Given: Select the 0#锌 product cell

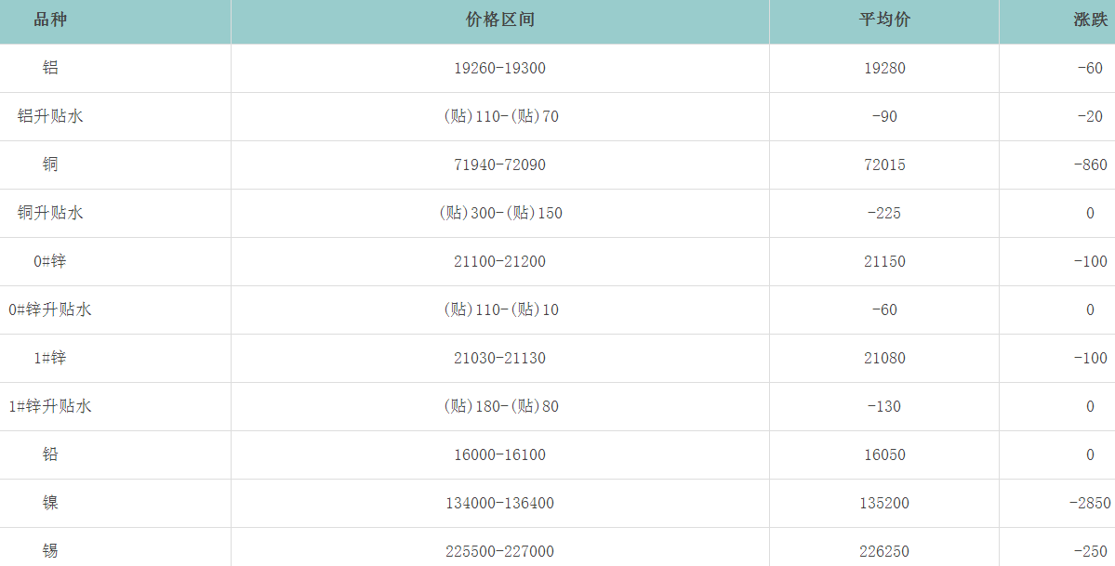Looking at the screenshot, I should tap(50, 261).
